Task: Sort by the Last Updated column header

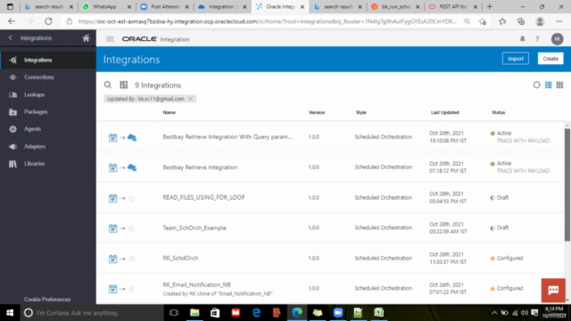Action: [444, 112]
